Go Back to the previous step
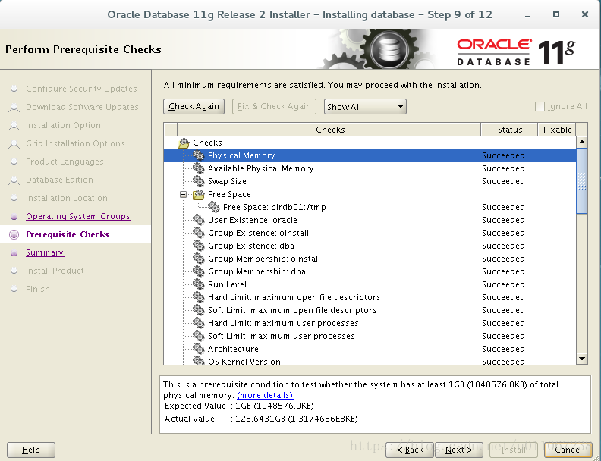This screenshot has width=601, height=461. [x=409, y=450]
